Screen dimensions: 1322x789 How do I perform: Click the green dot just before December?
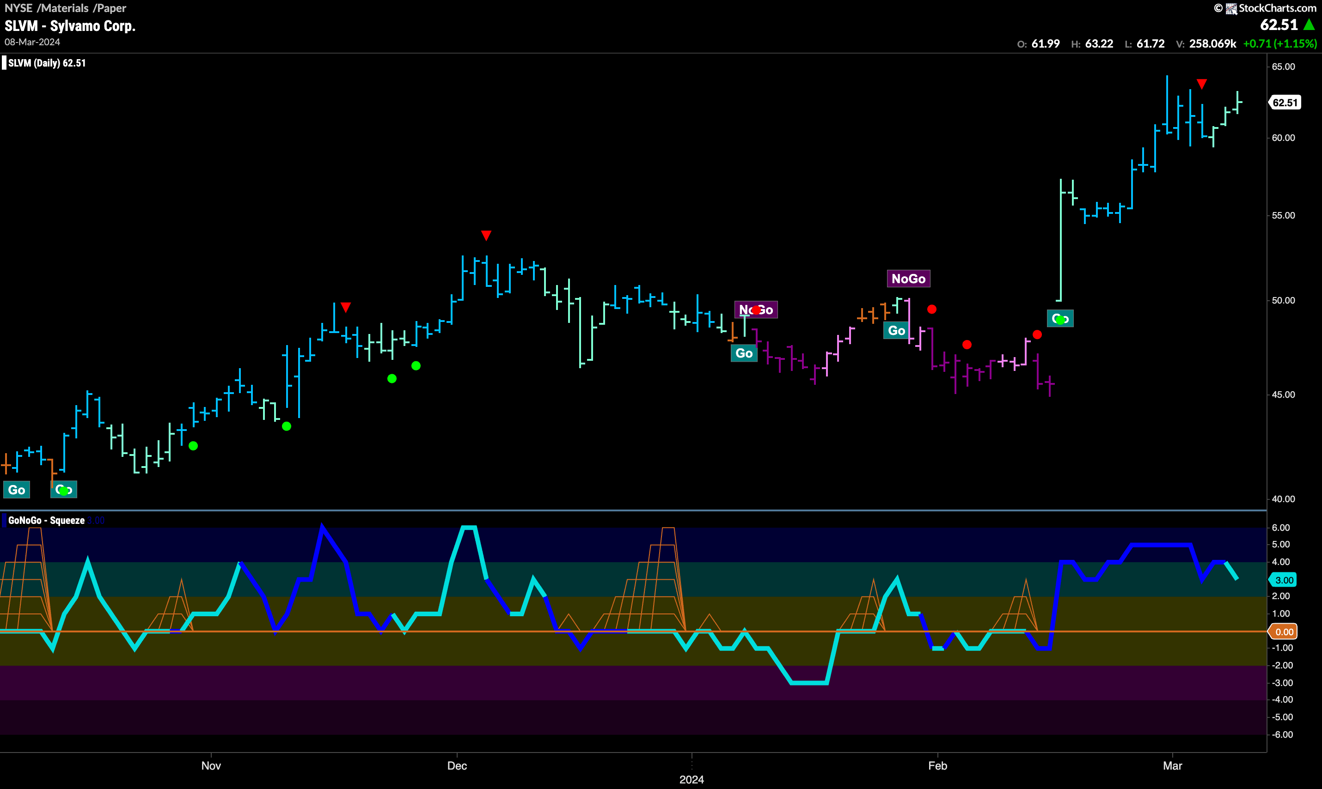416,366
